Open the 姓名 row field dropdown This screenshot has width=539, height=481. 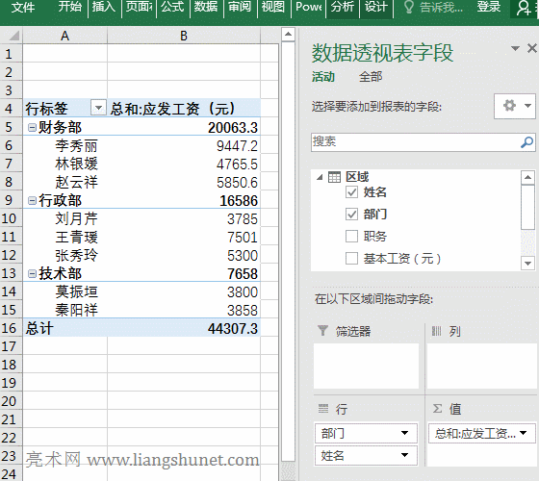coord(405,455)
